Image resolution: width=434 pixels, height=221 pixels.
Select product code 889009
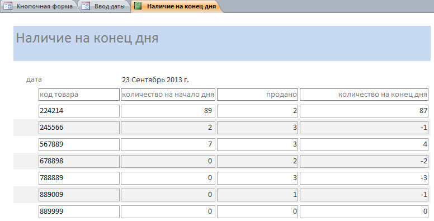[x=79, y=195]
